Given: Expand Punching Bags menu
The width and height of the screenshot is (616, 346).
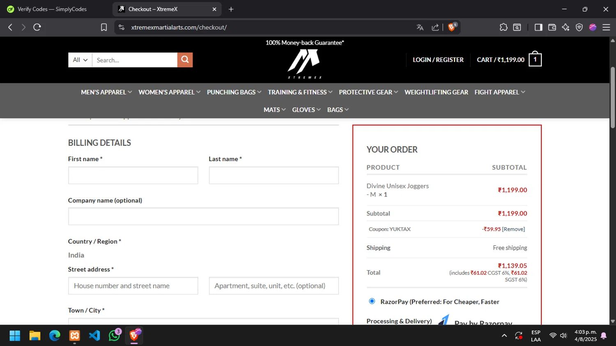Looking at the screenshot, I should pos(234,92).
